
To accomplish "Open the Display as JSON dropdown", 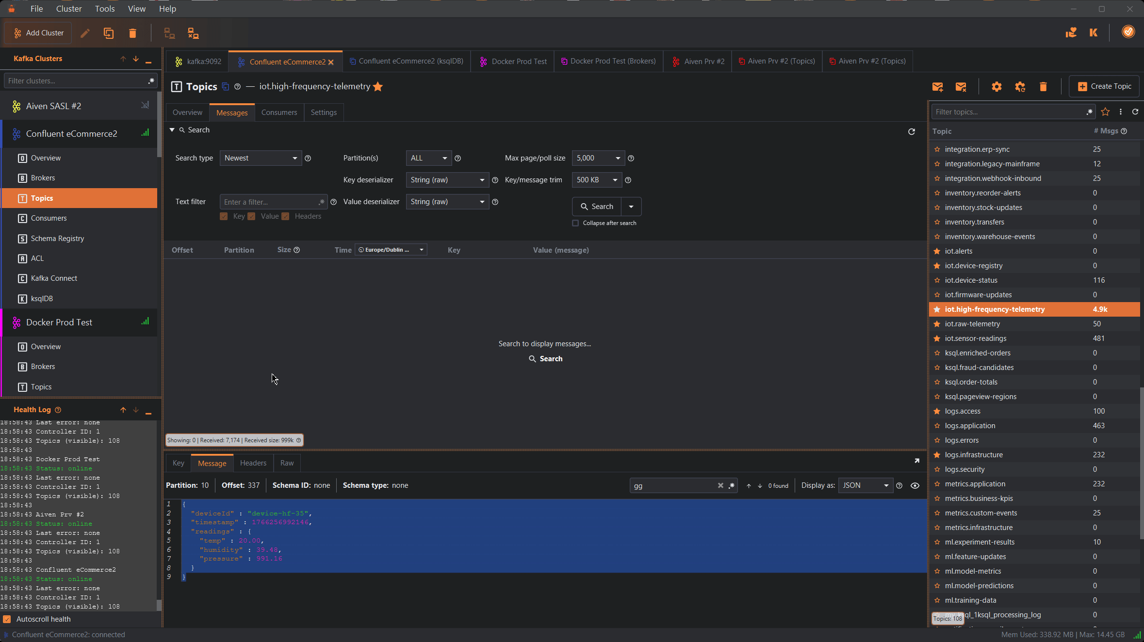I will click(x=865, y=485).
